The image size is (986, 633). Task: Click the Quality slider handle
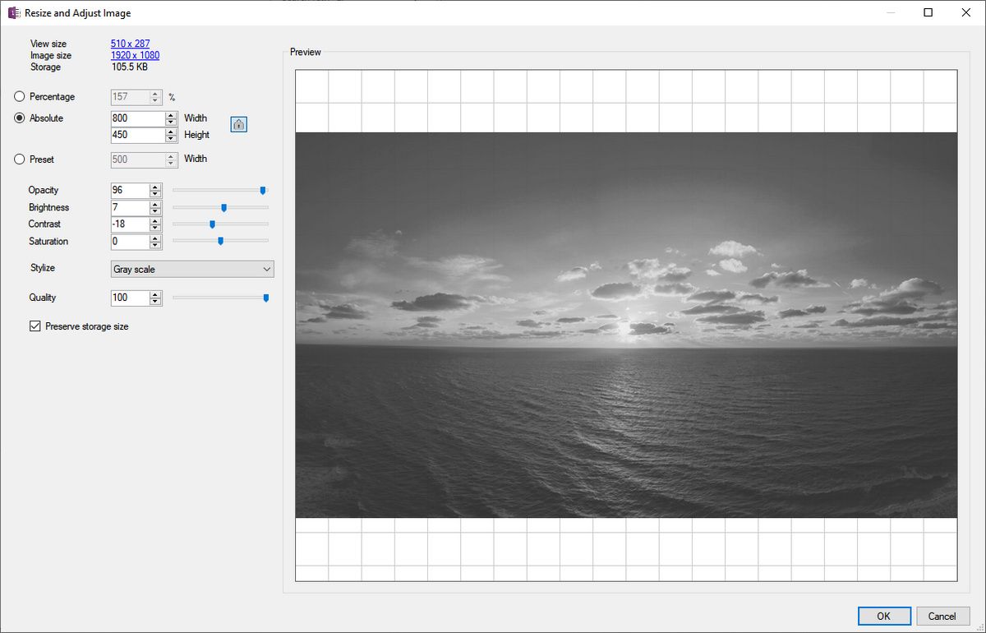click(x=265, y=298)
